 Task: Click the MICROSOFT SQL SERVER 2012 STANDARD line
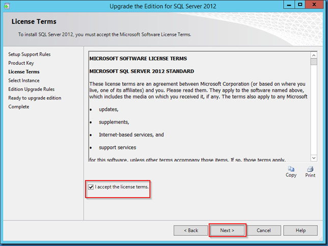click(x=142, y=71)
